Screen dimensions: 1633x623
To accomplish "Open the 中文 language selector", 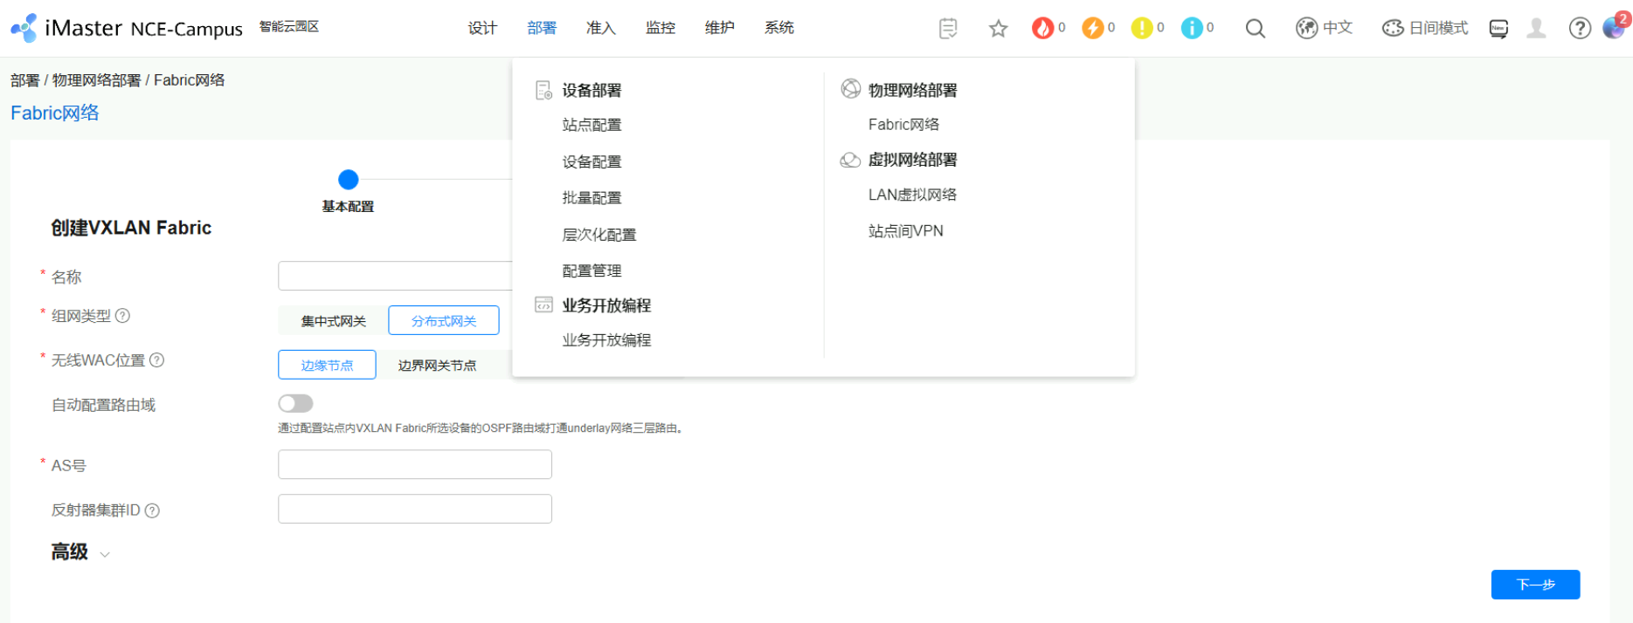I will coord(1324,29).
